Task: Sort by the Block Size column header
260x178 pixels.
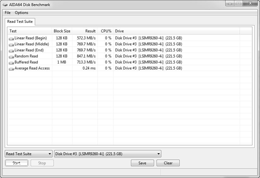Action: (x=62, y=31)
